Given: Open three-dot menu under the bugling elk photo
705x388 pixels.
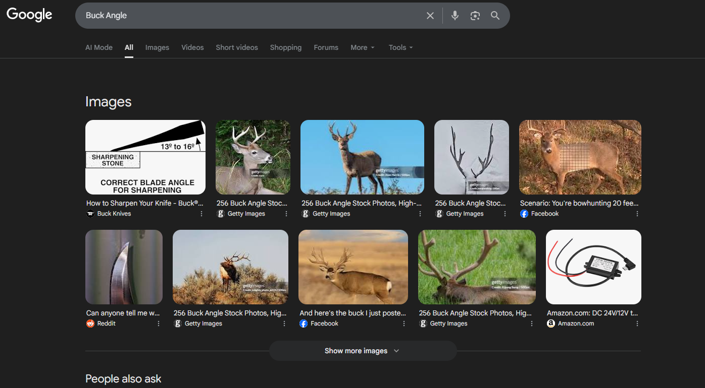Looking at the screenshot, I should (x=284, y=324).
